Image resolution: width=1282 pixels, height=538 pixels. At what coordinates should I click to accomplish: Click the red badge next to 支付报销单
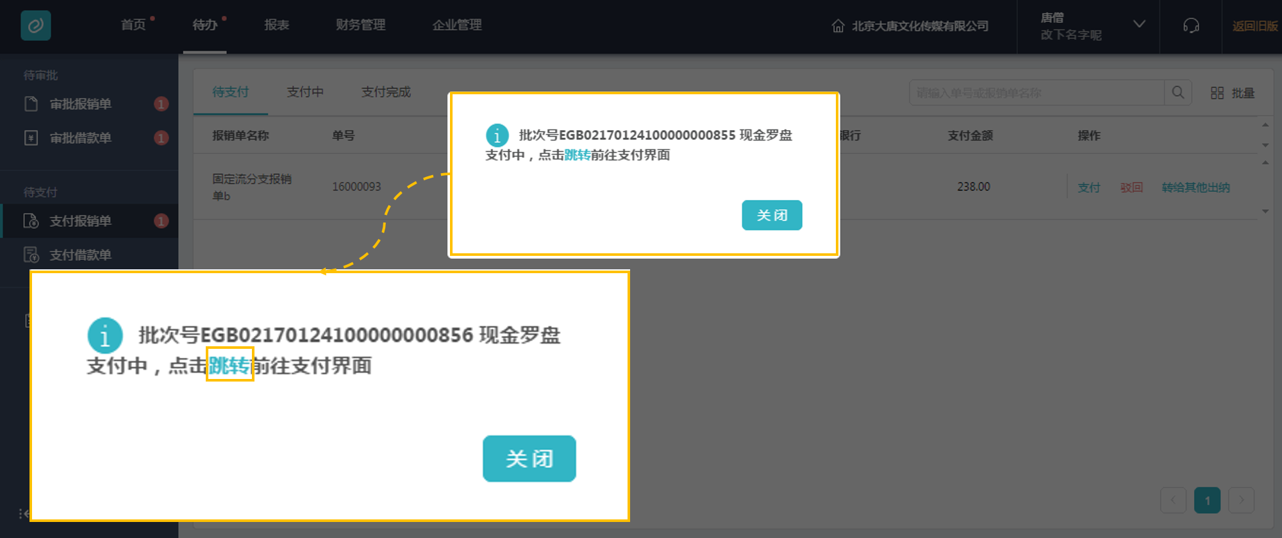coord(161,221)
